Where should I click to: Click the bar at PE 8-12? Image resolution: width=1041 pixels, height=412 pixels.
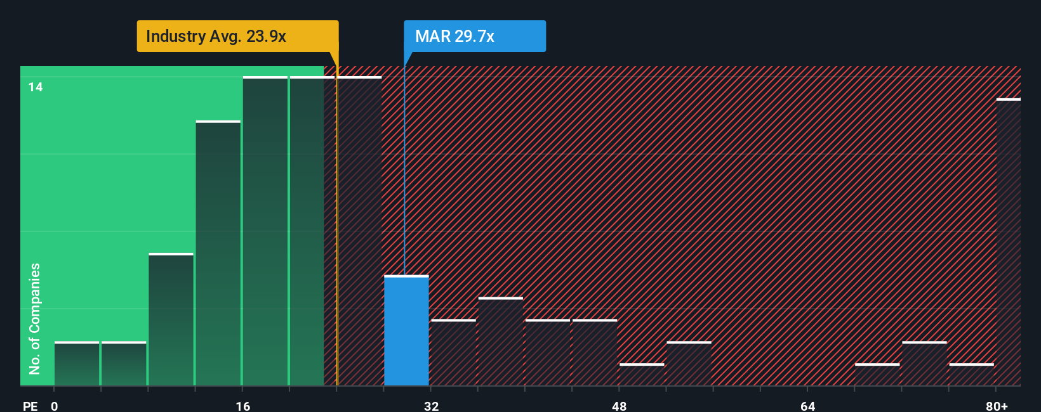click(x=171, y=319)
